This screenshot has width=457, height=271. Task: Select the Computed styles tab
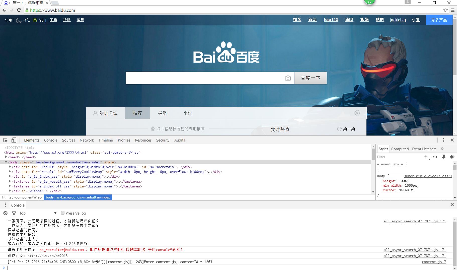point(400,149)
